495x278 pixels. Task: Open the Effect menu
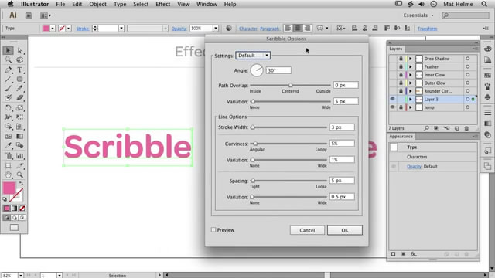click(x=163, y=4)
